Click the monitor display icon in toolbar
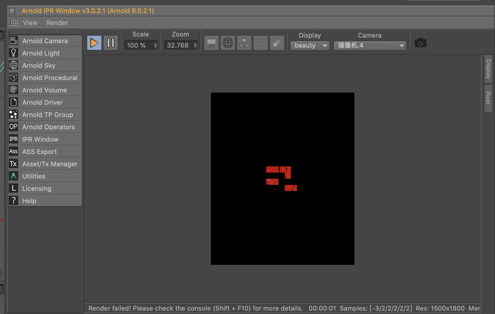The width and height of the screenshot is (495, 314). click(211, 43)
